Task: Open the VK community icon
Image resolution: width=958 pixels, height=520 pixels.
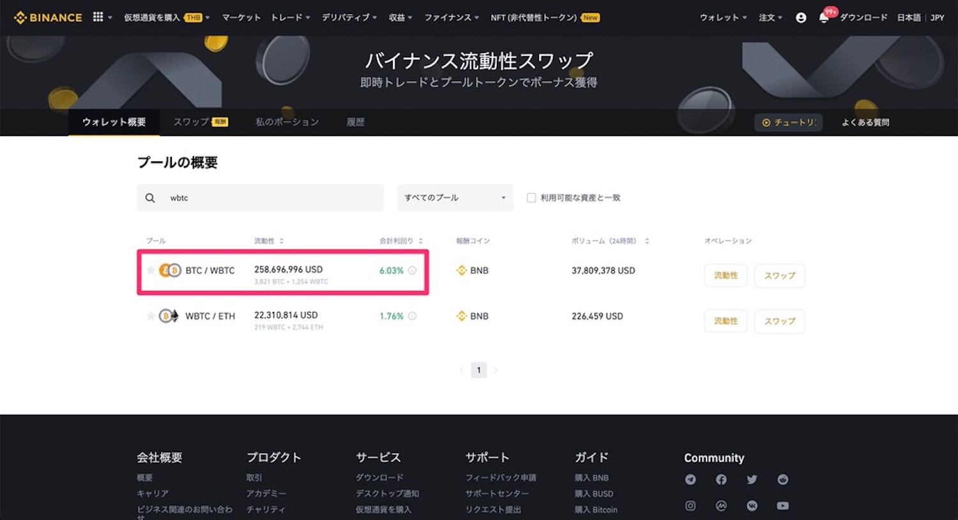Action: 752,505
